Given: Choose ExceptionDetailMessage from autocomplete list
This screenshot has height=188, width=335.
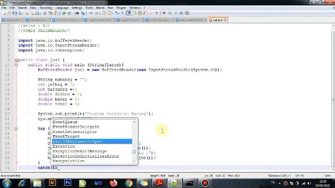Looking at the screenshot, I should 92,151.
